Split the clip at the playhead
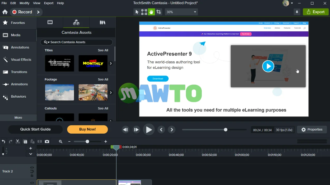The height and width of the screenshot is (185, 330). tap(39, 142)
